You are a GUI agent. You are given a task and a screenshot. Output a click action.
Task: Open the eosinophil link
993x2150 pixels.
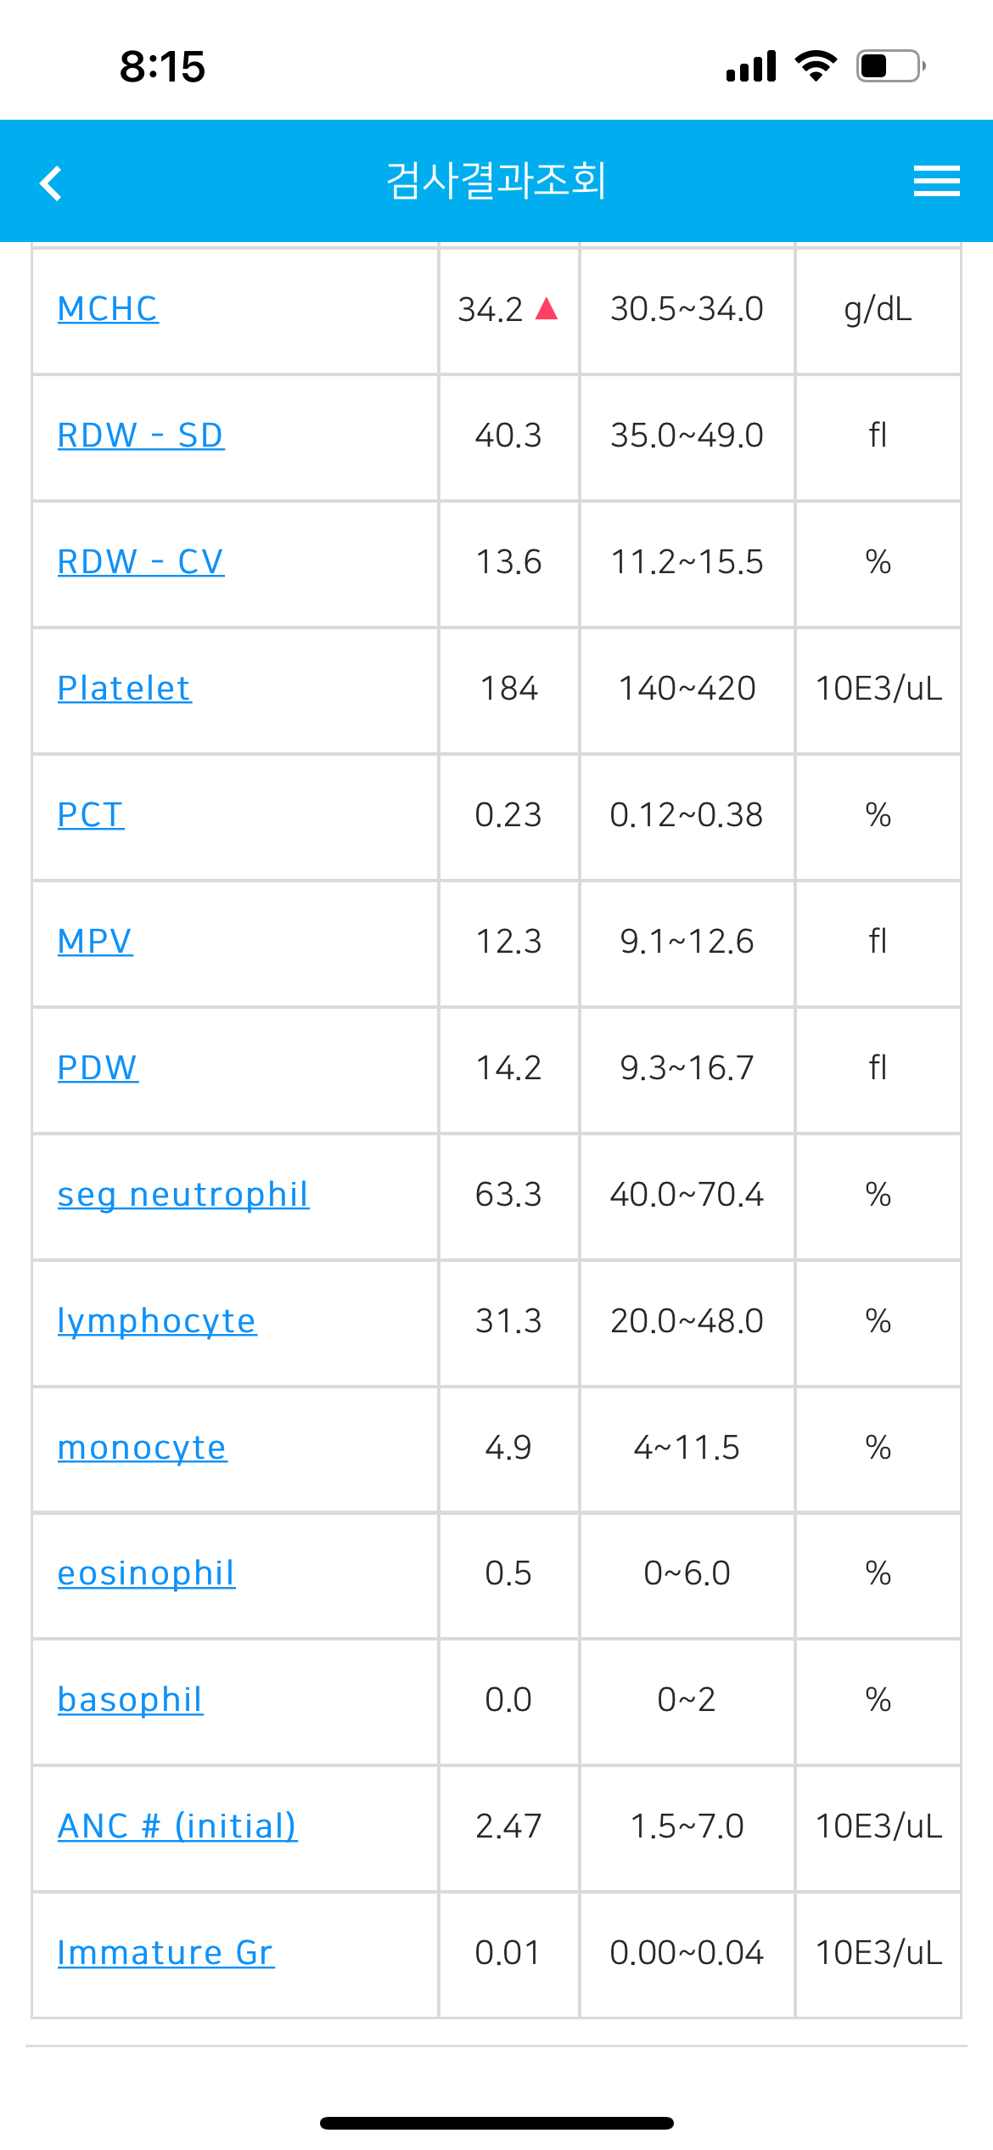pos(146,1573)
